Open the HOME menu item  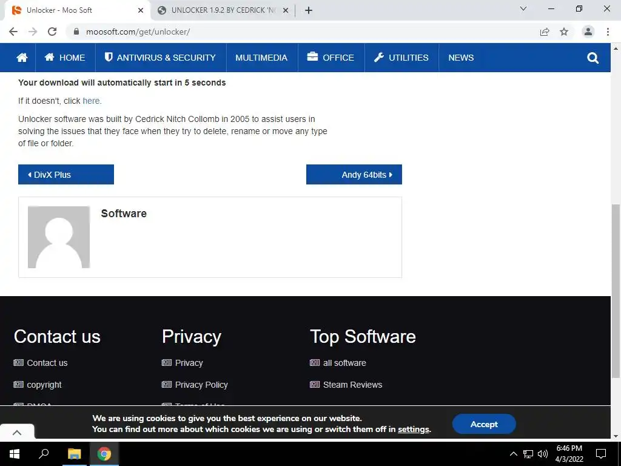[x=65, y=58]
